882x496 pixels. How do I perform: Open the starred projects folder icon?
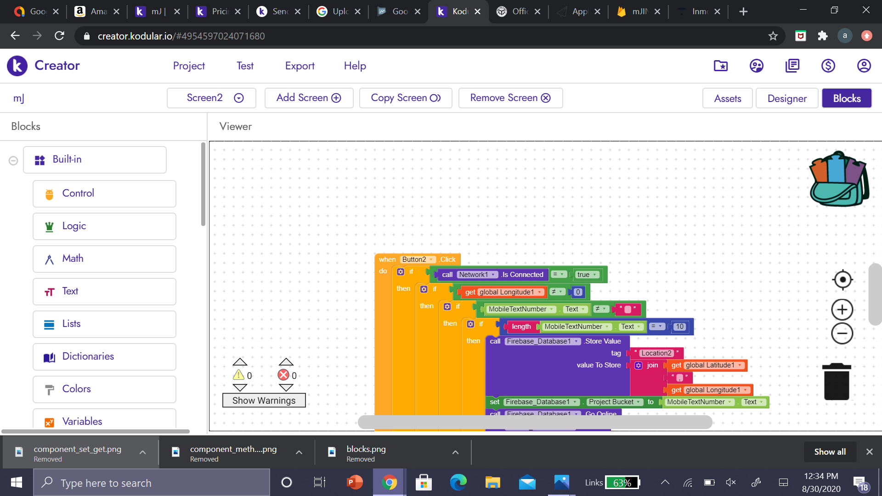(x=720, y=66)
